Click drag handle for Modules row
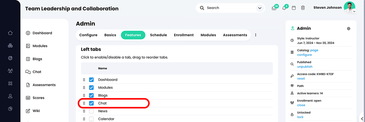The width and height of the screenshot is (365, 122). 84,88
